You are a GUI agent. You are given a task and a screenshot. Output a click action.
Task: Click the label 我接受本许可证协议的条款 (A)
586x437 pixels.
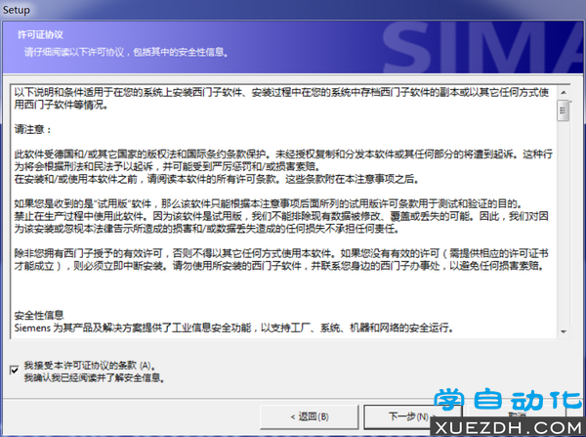click(x=90, y=366)
